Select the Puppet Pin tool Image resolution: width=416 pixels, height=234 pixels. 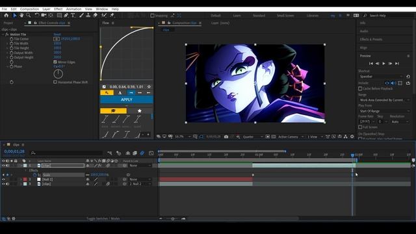pyautogui.click(x=112, y=16)
